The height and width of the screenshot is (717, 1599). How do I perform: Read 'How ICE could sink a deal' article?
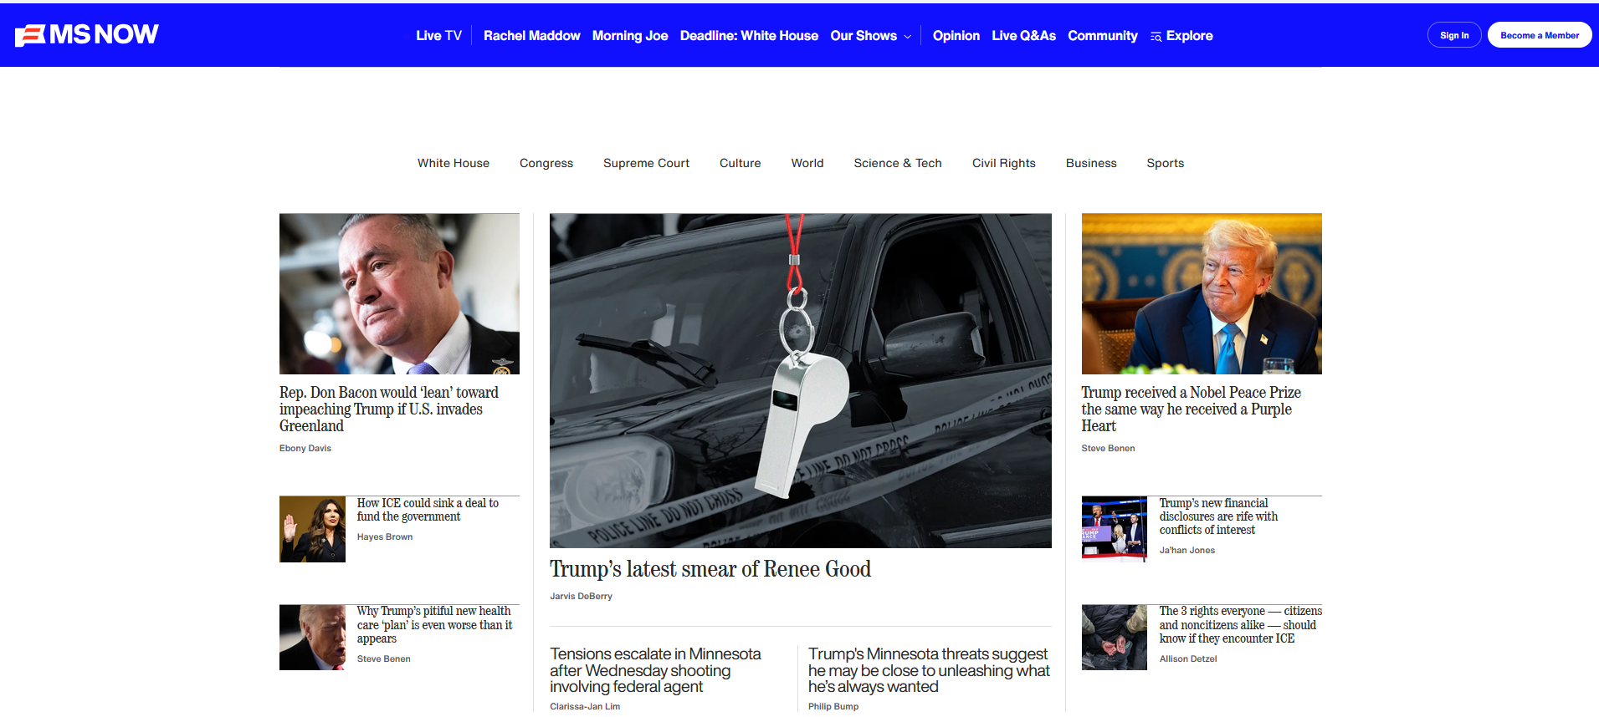pyautogui.click(x=428, y=510)
